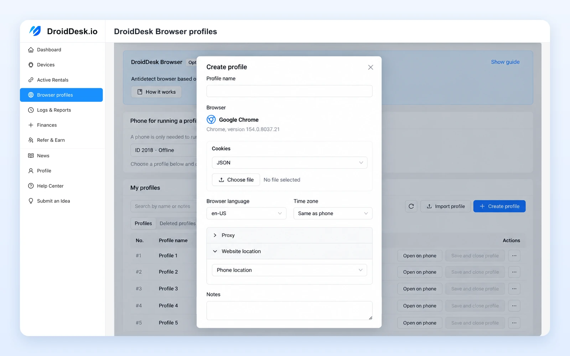Screen dimensions: 570x356
Task: Close the Create profile dialog
Action: coord(370,67)
